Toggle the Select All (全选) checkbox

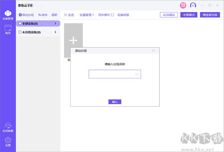65,15
